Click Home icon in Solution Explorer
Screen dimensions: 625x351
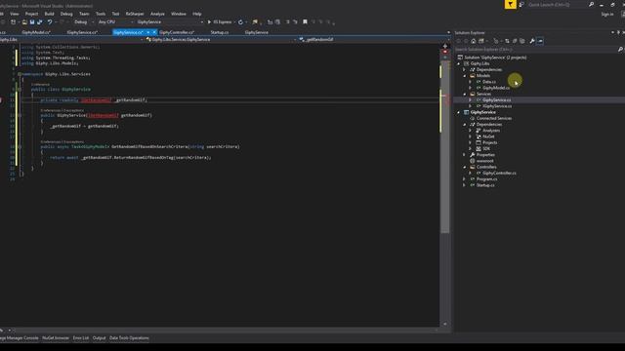(x=473, y=41)
